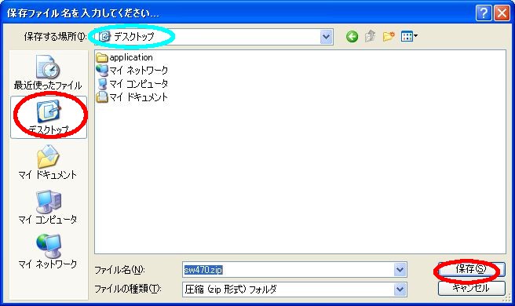Go back to the previous folder
The width and height of the screenshot is (515, 306).
(352, 36)
